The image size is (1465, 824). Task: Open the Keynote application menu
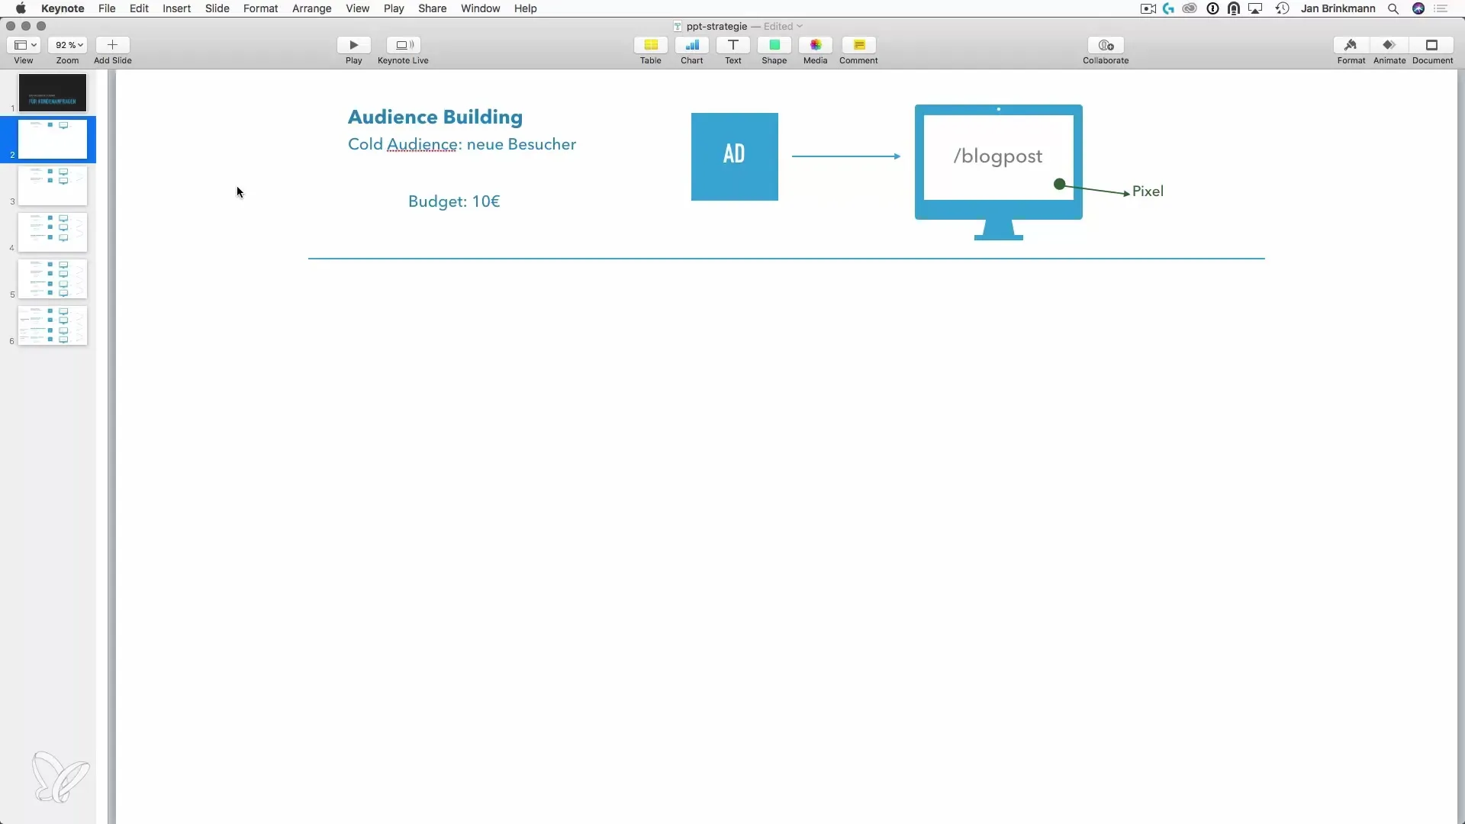click(x=63, y=8)
